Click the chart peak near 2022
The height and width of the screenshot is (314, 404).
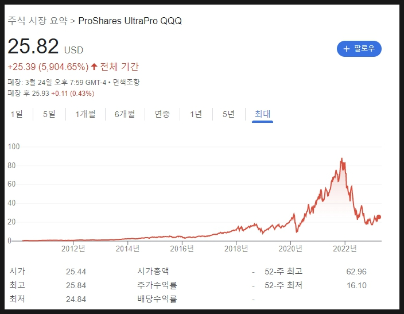click(342, 159)
